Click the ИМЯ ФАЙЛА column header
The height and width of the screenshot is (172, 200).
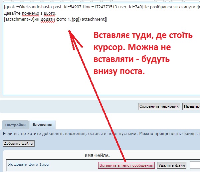click(98, 156)
